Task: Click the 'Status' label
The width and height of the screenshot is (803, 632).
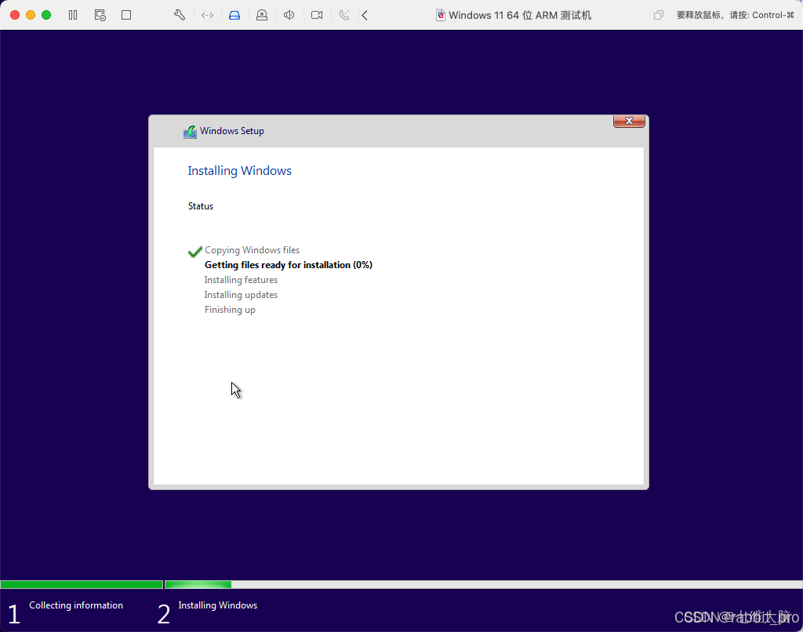Action: point(200,206)
